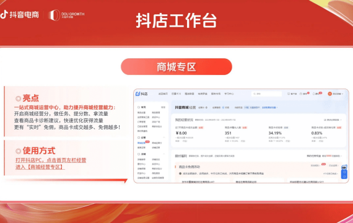Click the orange user avatar icon
The width and height of the screenshot is (353, 223).
[x=330, y=94]
